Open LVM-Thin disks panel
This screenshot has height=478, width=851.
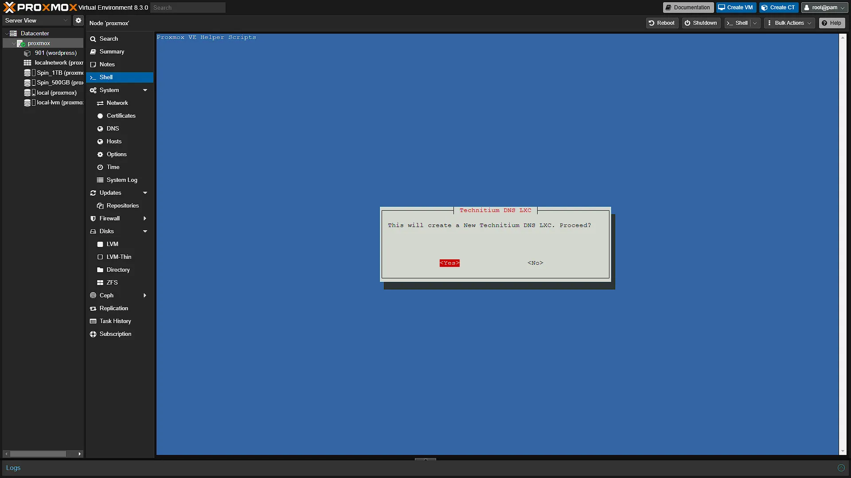(x=120, y=257)
